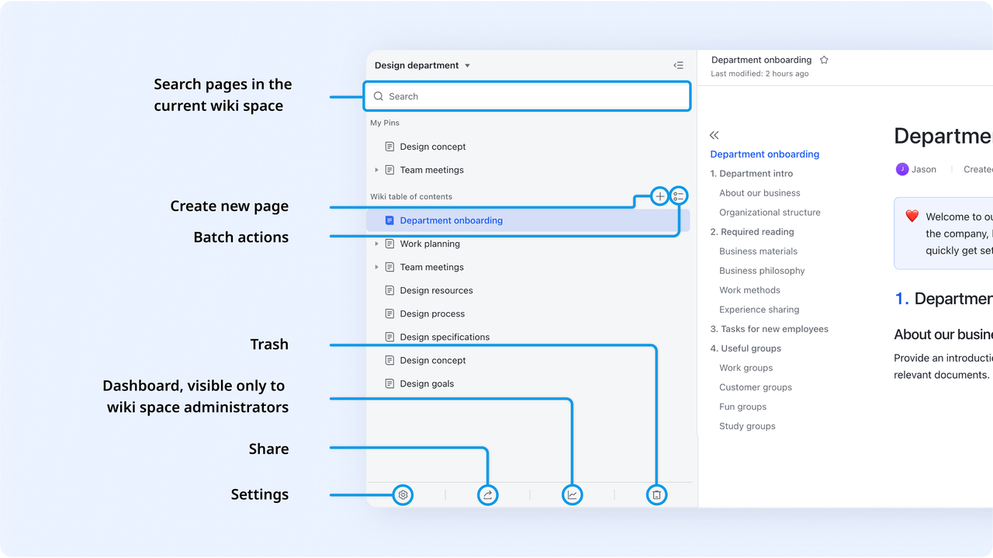Open batch actions via the list icon
This screenshot has height=558, width=993.
678,196
